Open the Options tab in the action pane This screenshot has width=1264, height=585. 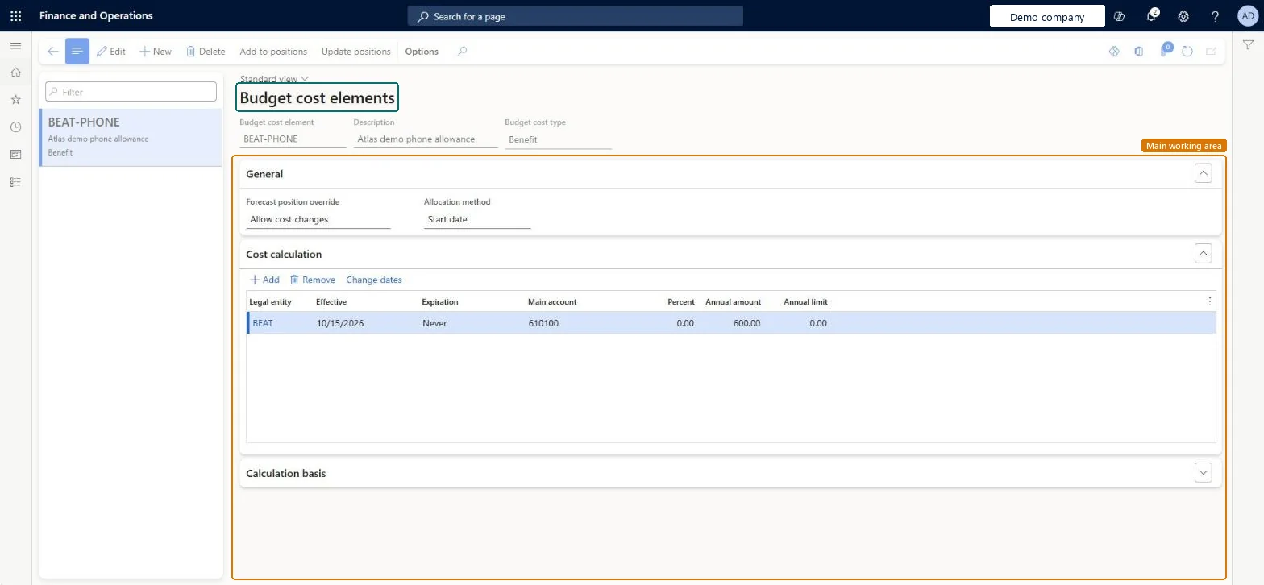[x=422, y=52]
